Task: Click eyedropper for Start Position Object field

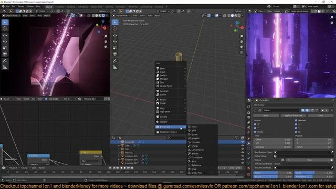Action: pyautogui.click(x=332, y=152)
